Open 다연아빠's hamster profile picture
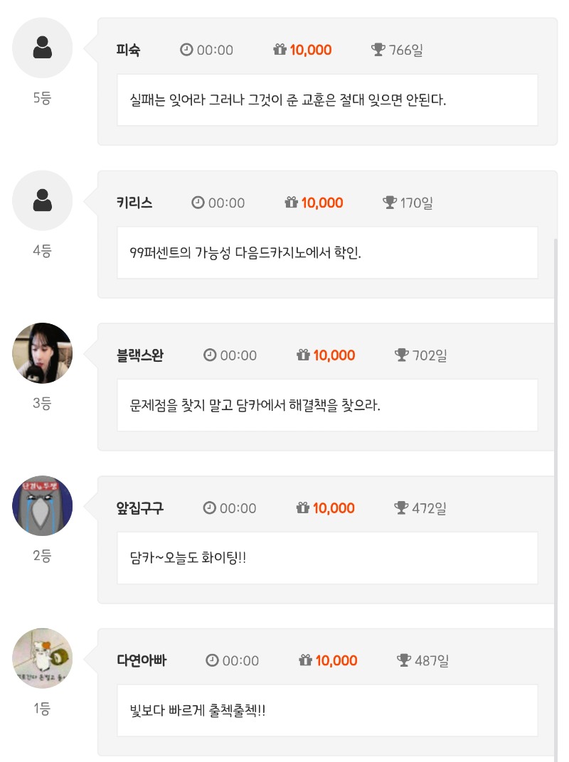Viewport: 569px width, 762px height. click(43, 658)
